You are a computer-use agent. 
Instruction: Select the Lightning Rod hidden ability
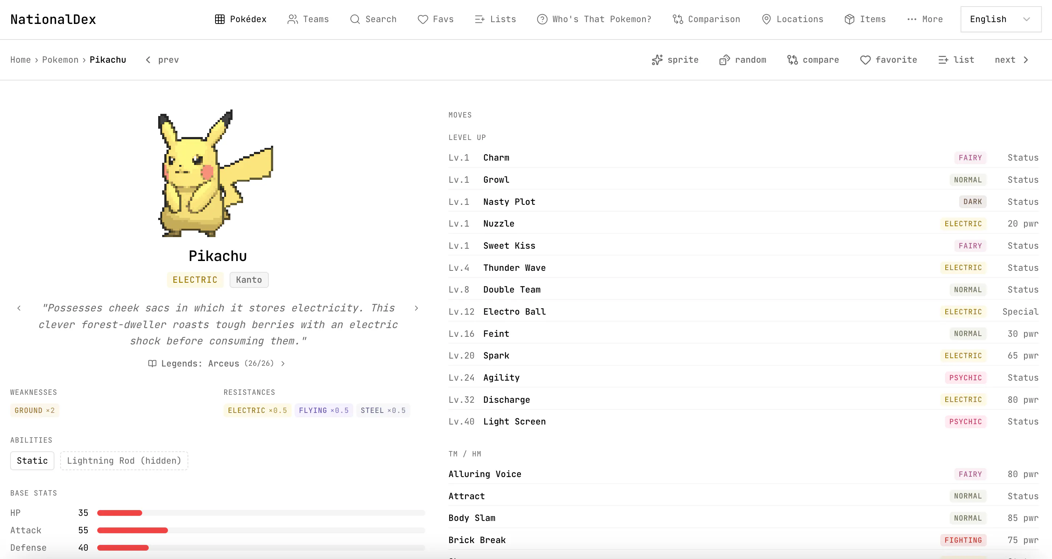click(x=124, y=461)
